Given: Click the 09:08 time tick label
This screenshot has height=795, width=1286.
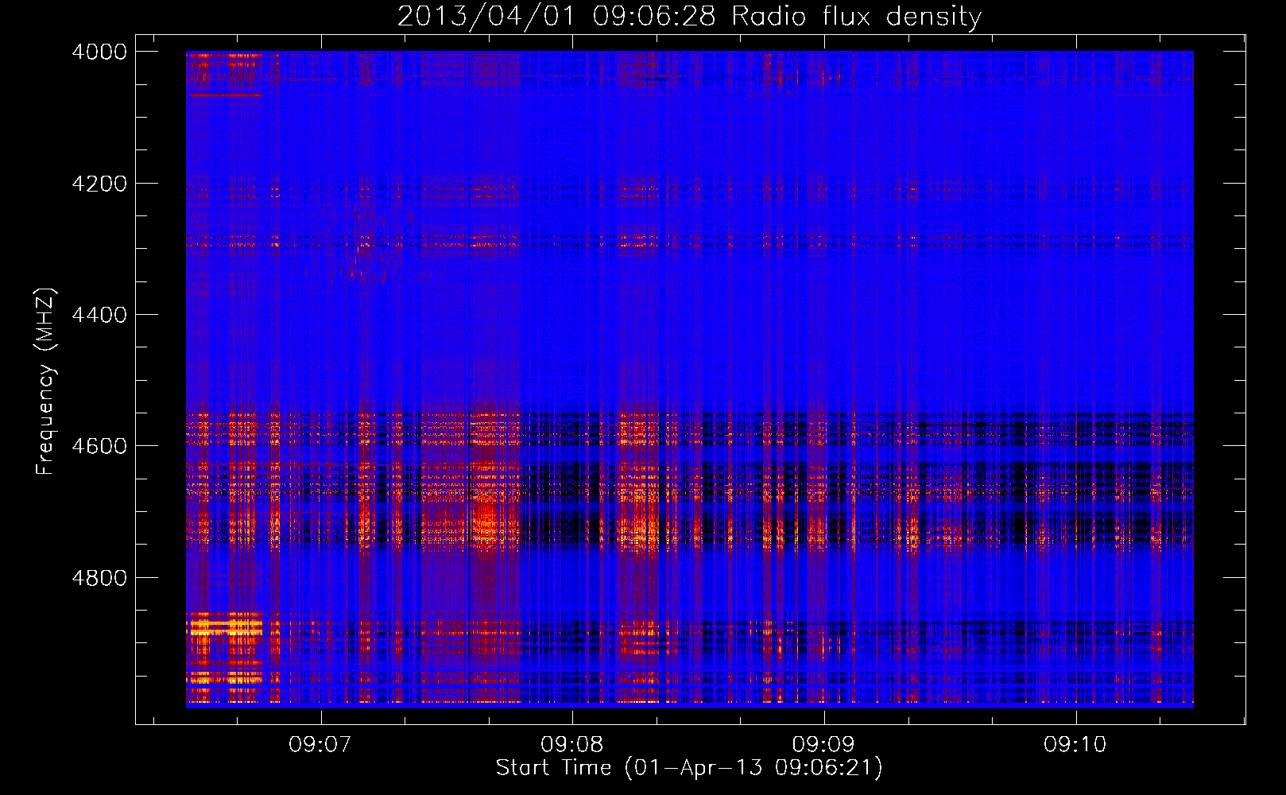Looking at the screenshot, I should (x=572, y=745).
